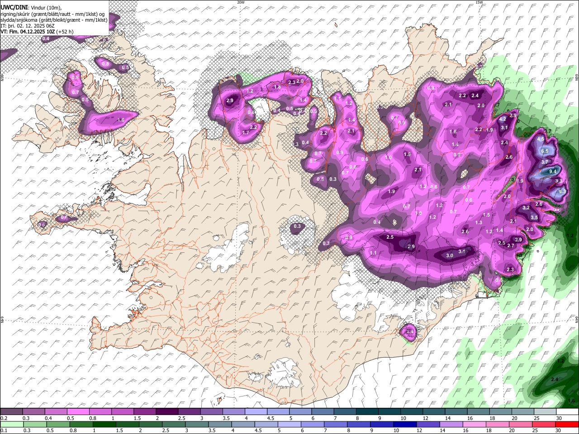Image resolution: width=579 pixels, height=434 pixels.
Task: Click upper legend white 30 swatch
Action: click(x=566, y=411)
